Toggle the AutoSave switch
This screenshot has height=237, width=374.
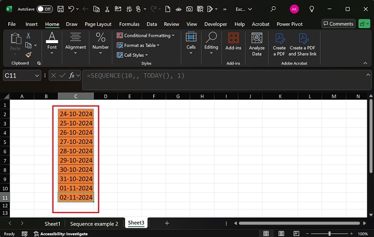coord(44,9)
